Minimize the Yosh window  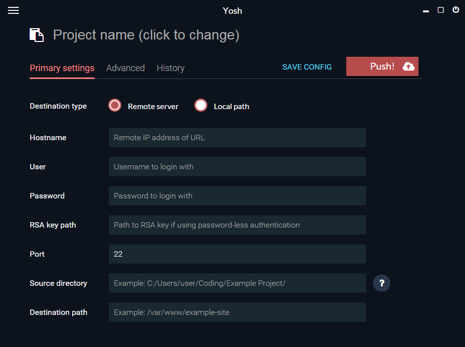point(426,11)
